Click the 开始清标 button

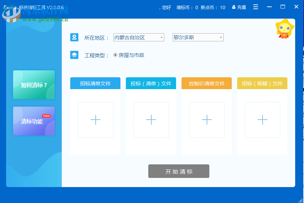pyautogui.click(x=178, y=171)
